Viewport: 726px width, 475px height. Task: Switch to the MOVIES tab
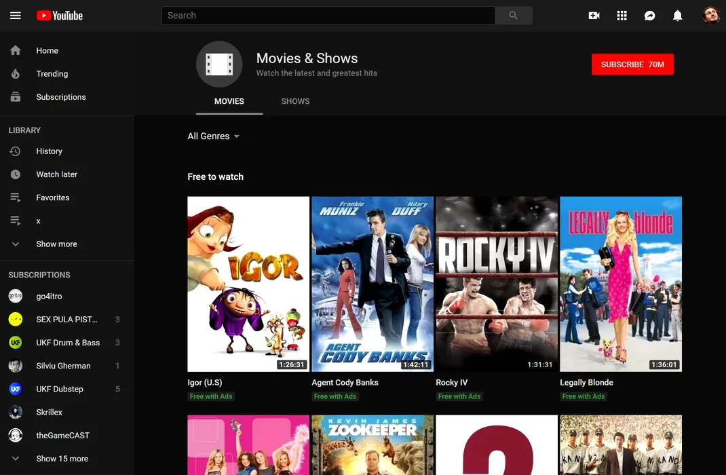point(229,101)
